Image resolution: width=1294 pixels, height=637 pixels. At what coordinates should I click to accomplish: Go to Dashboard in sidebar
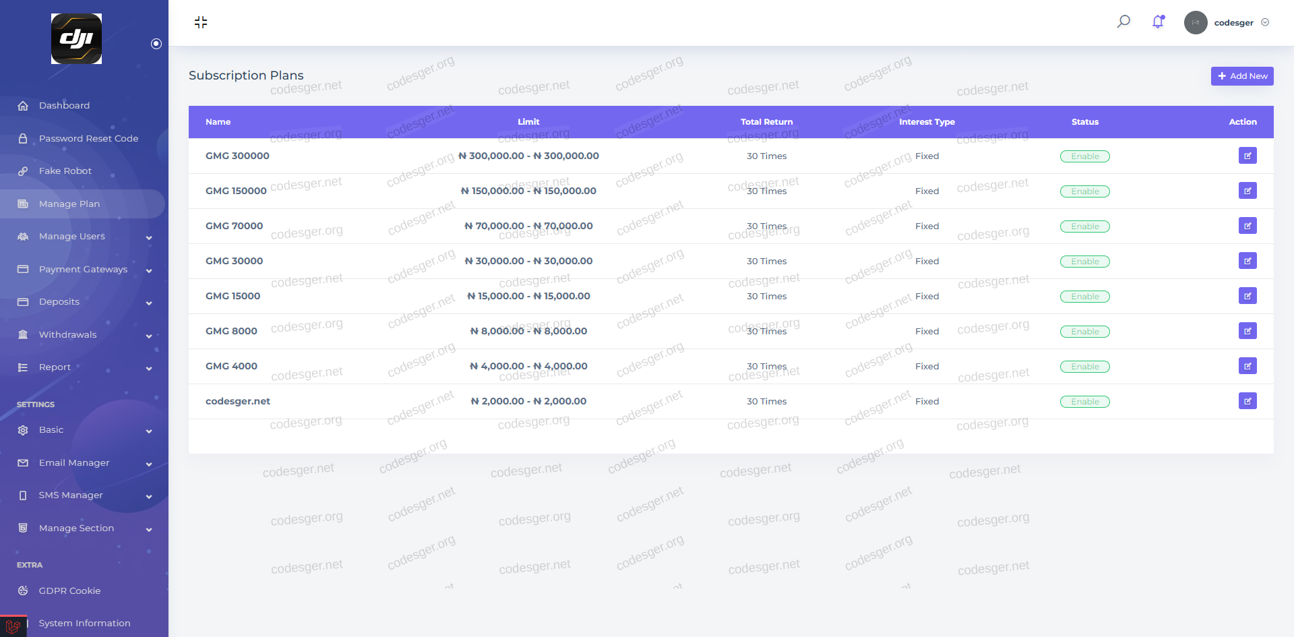[x=64, y=106]
